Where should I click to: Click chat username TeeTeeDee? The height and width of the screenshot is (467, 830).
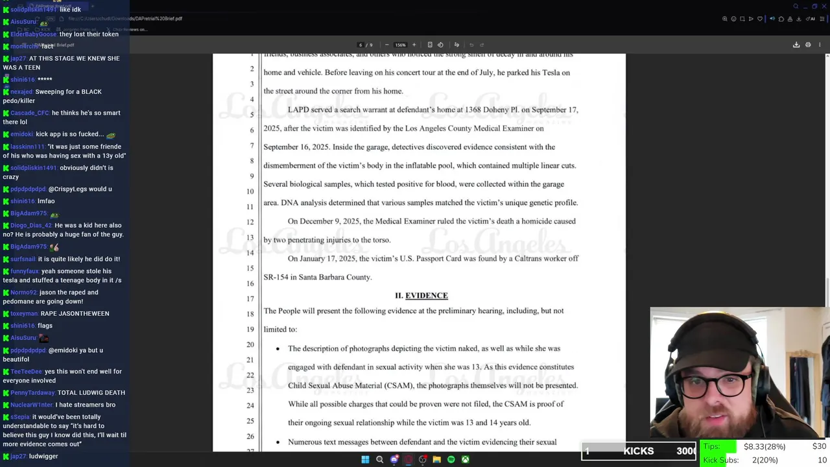(x=26, y=372)
